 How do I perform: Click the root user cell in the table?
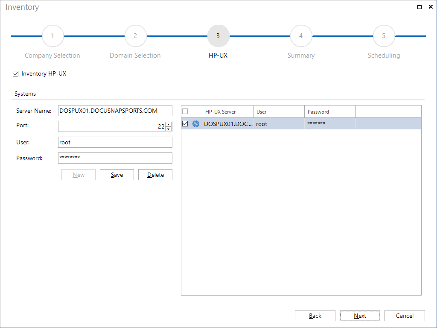tap(279, 124)
